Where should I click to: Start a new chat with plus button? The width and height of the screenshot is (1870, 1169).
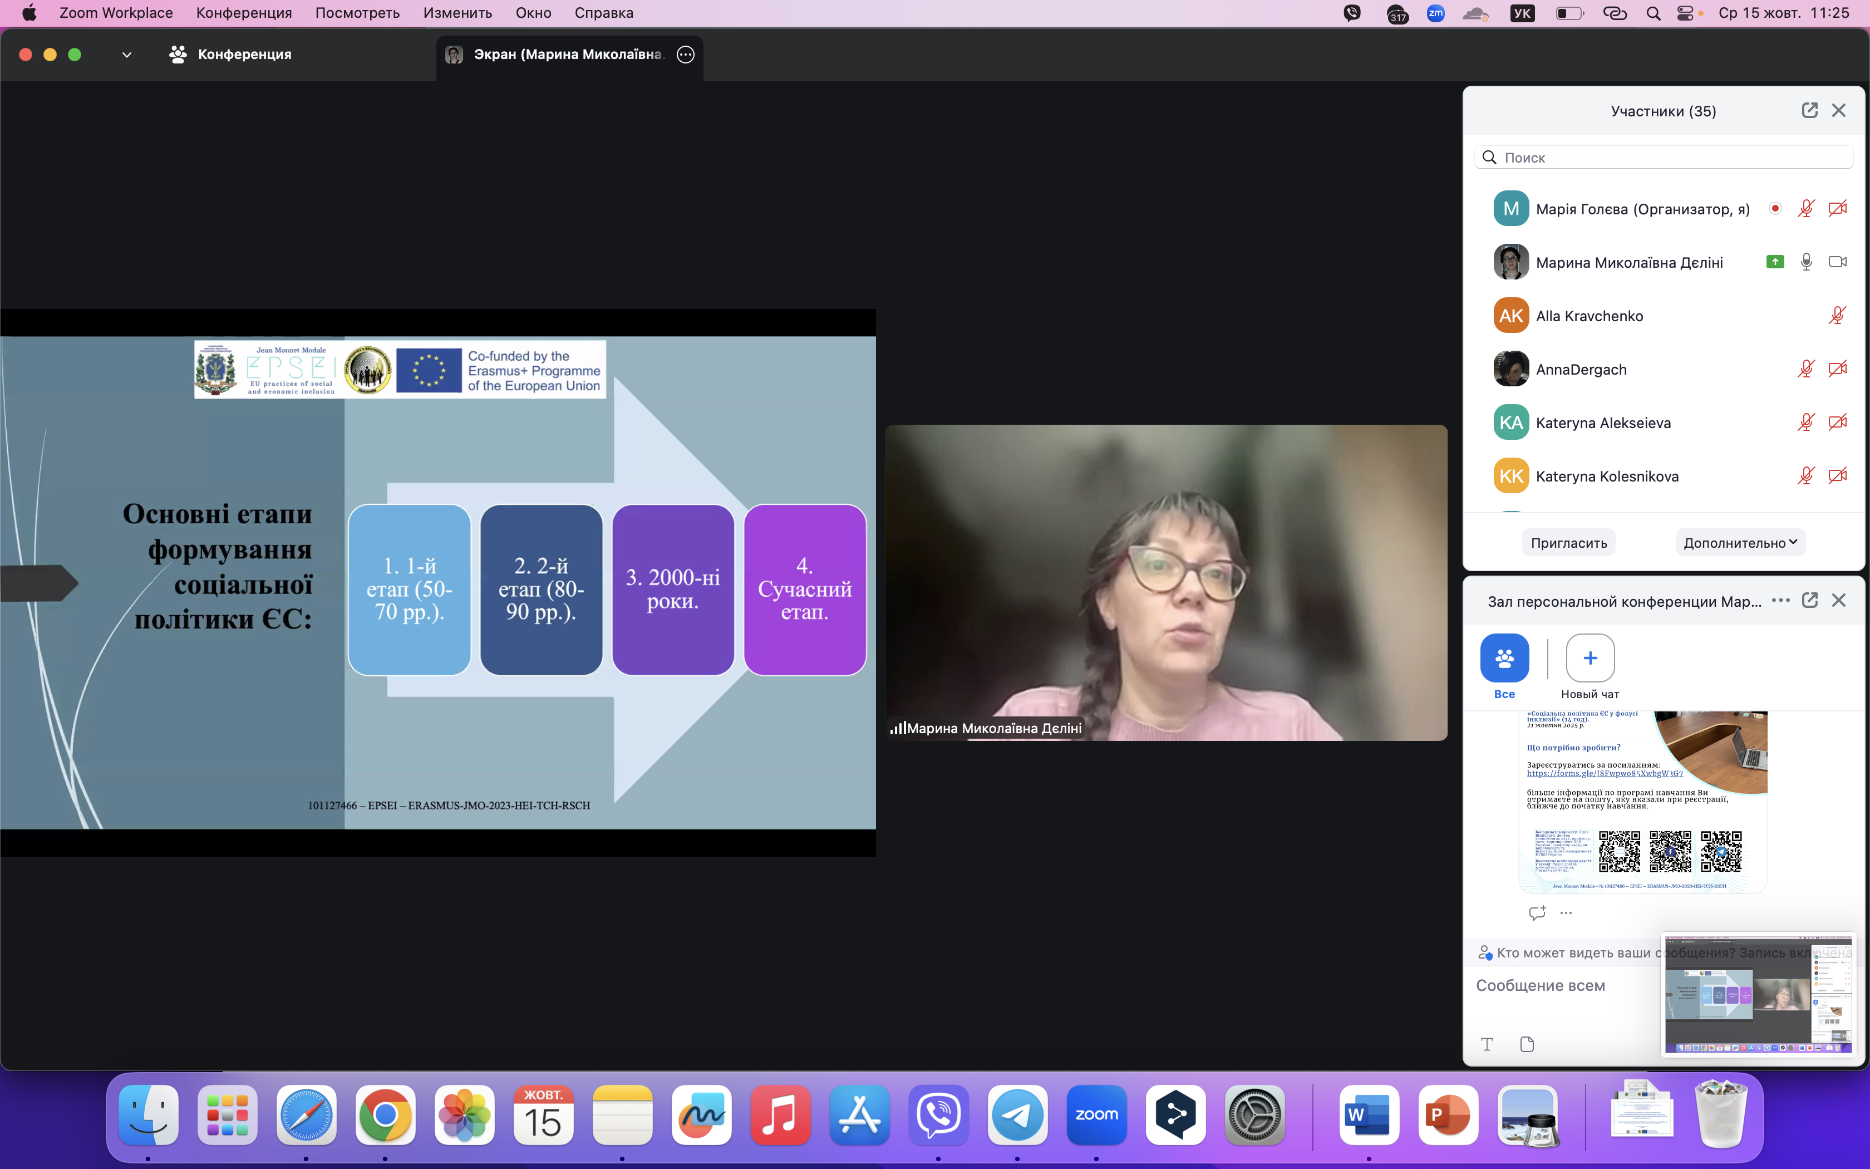coord(1589,658)
